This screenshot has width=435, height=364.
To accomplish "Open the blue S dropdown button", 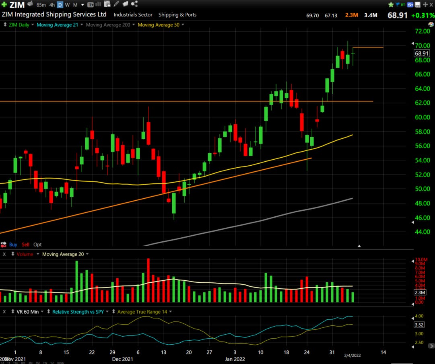I will (x=410, y=4).
